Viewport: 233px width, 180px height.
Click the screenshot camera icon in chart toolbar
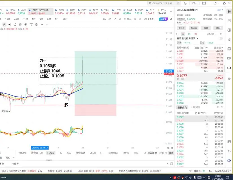tap(110, 19)
